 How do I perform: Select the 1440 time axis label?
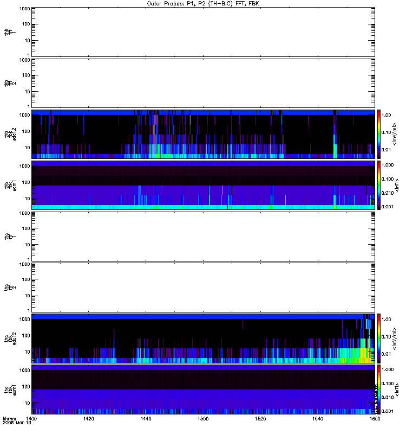pos(146,419)
